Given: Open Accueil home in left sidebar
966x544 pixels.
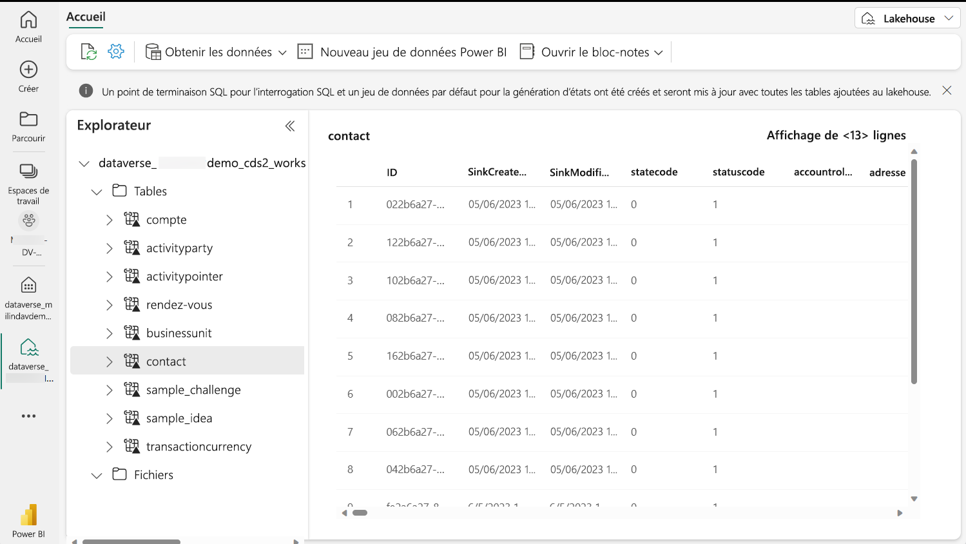Looking at the screenshot, I should tap(28, 27).
